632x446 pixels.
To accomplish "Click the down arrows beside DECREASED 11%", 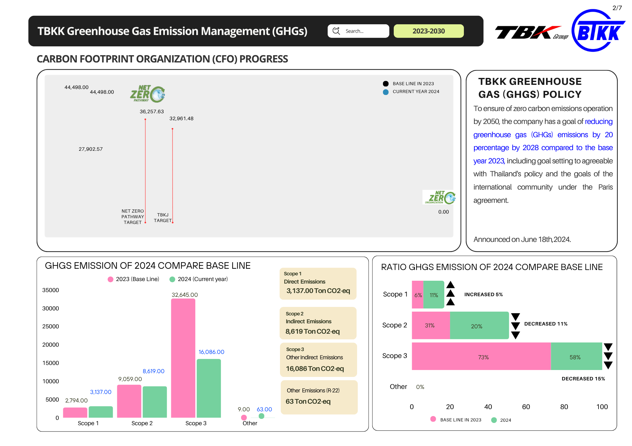I will click(x=516, y=326).
